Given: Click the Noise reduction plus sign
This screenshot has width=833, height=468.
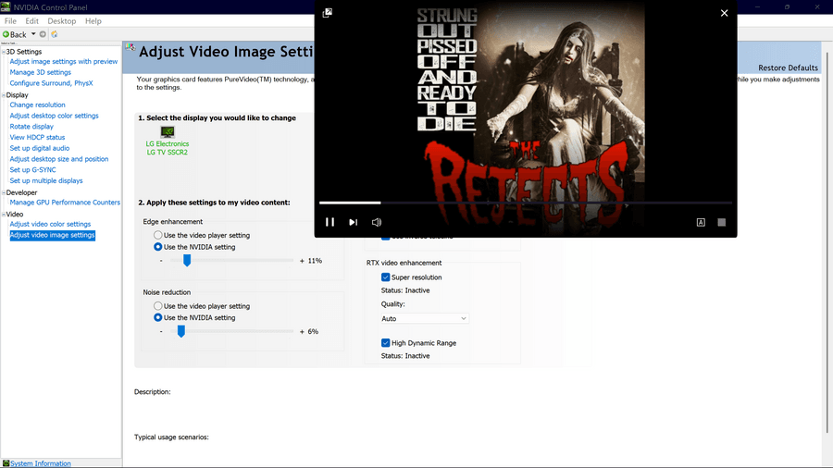Looking at the screenshot, I should click(x=303, y=332).
